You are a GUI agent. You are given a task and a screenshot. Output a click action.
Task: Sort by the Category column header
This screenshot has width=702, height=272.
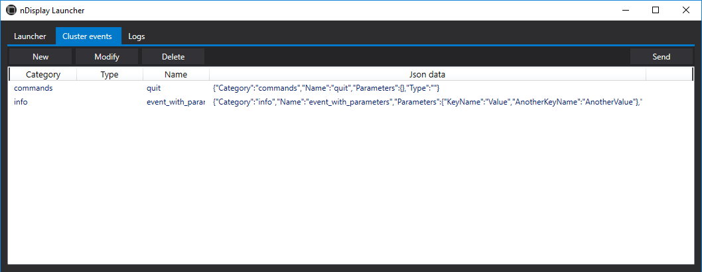[x=43, y=75]
